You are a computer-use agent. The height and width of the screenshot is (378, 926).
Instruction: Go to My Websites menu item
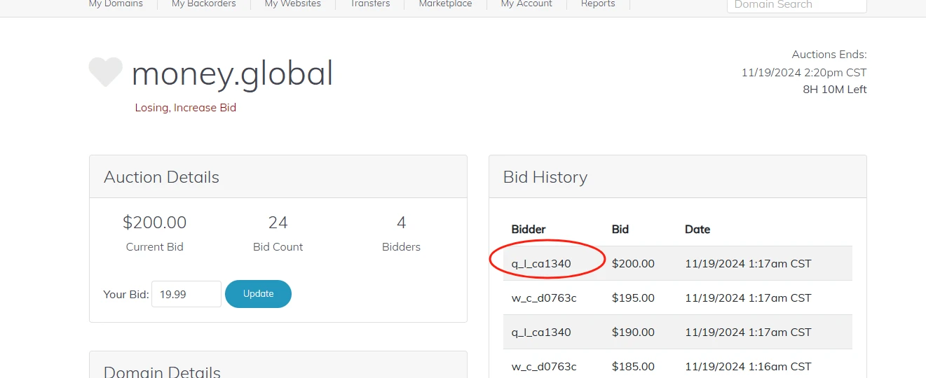tap(292, 4)
